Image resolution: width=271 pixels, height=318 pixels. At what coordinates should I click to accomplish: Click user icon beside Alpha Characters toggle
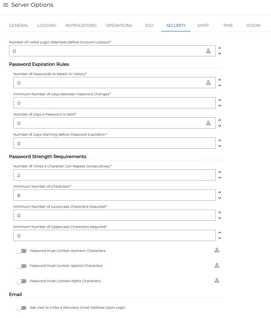coord(217,281)
